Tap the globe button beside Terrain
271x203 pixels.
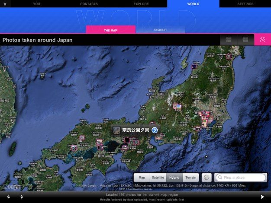(206, 178)
